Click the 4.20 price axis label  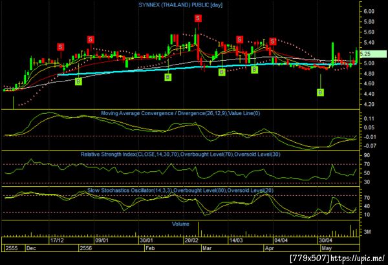pos(369,105)
